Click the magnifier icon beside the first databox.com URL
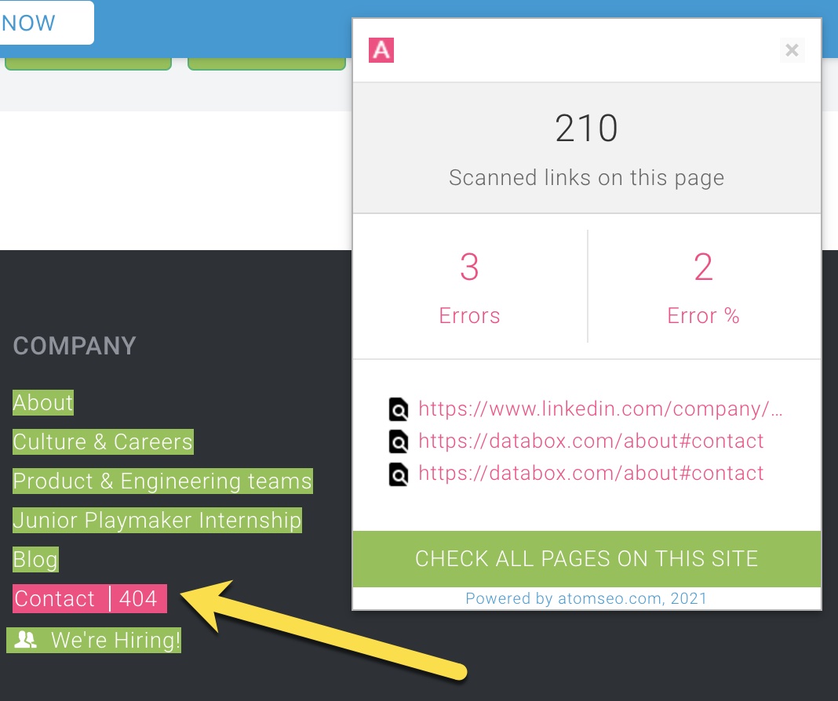The width and height of the screenshot is (838, 701). point(399,441)
